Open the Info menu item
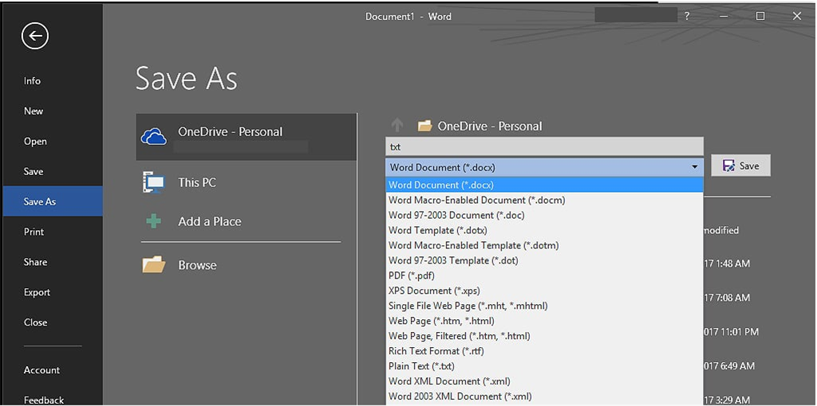 [32, 80]
